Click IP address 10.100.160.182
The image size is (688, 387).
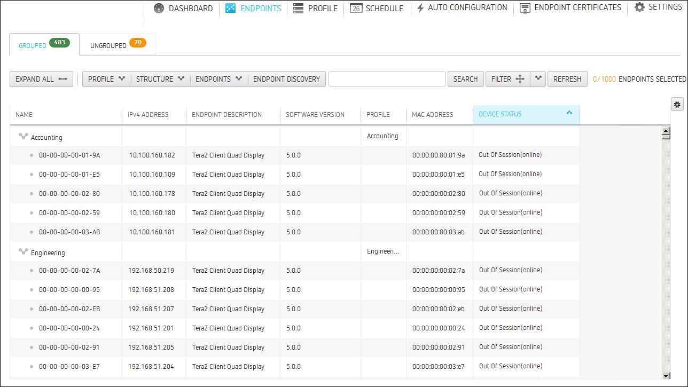pos(152,155)
